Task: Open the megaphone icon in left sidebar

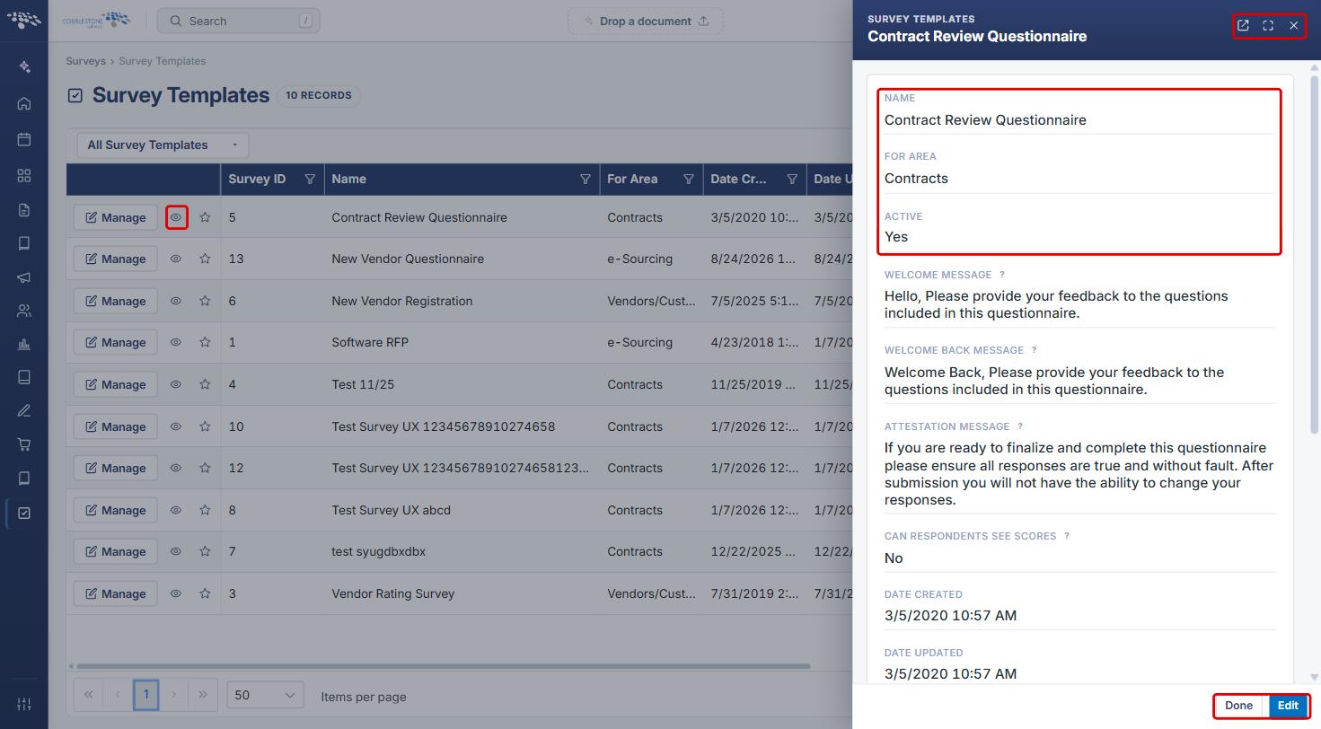Action: (24, 277)
